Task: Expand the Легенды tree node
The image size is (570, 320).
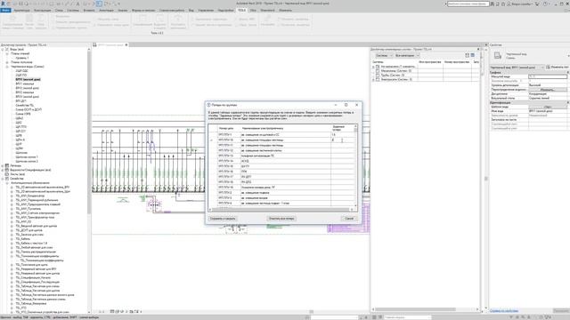Action: tap(3, 166)
